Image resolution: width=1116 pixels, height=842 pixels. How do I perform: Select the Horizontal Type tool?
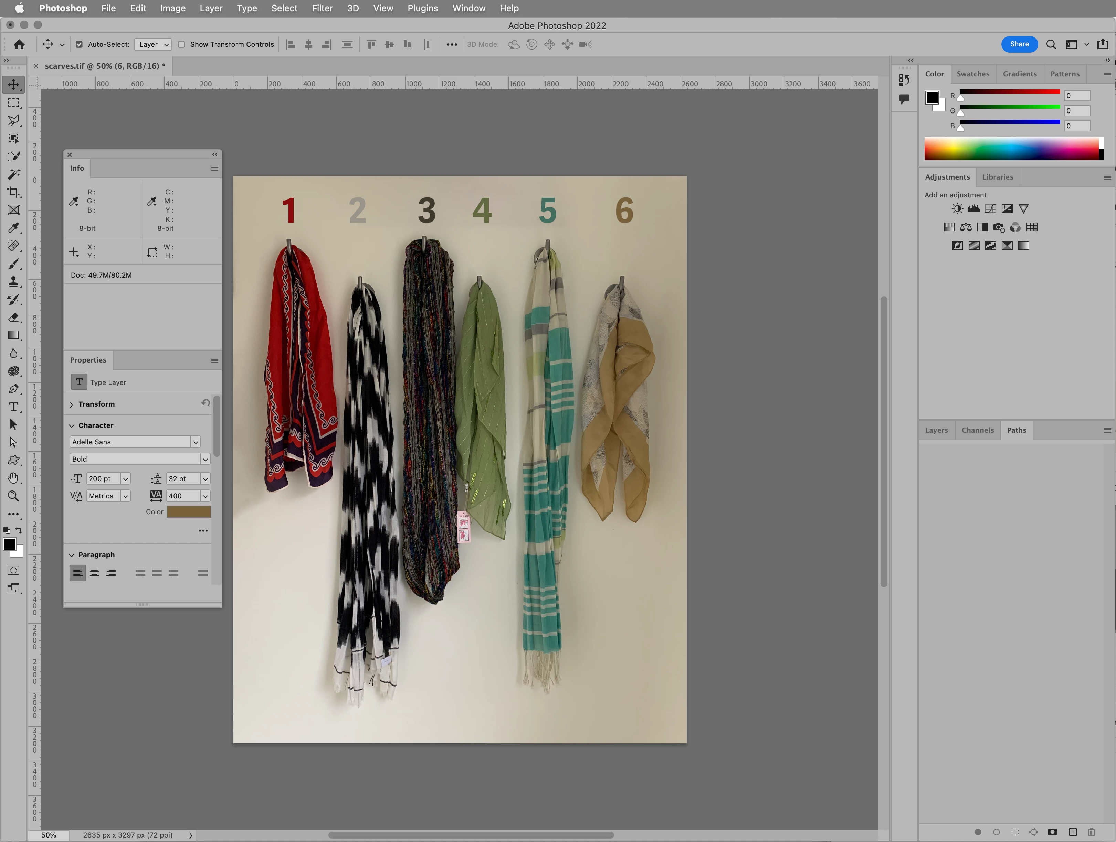click(x=14, y=407)
